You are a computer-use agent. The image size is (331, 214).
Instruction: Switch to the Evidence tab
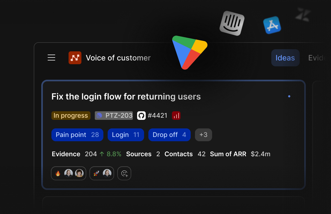click(318, 58)
